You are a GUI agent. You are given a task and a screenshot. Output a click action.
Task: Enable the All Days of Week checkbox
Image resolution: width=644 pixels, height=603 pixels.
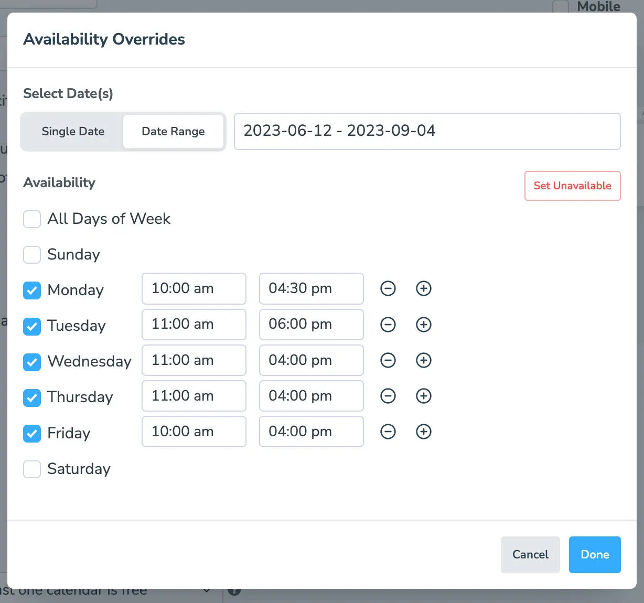click(x=32, y=219)
